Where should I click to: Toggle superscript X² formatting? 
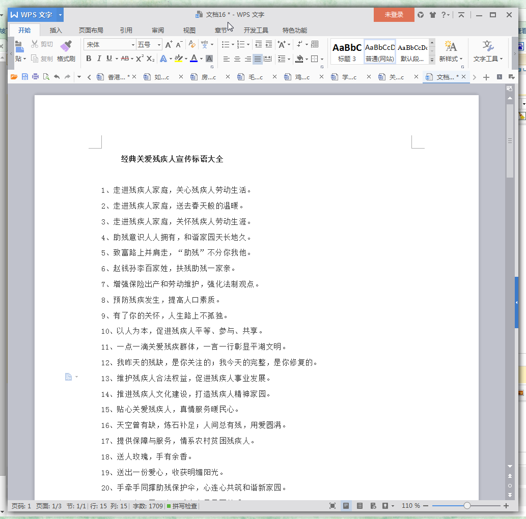(140, 59)
